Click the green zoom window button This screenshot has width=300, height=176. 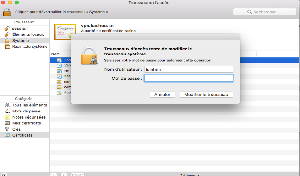(17, 2)
